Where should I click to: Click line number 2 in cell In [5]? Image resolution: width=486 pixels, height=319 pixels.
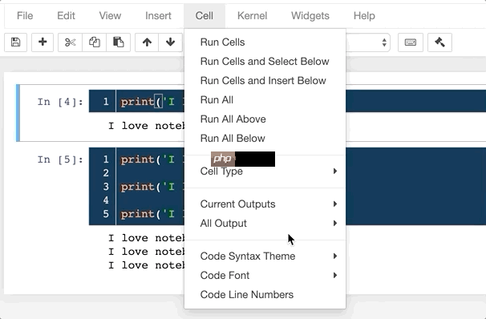106,173
